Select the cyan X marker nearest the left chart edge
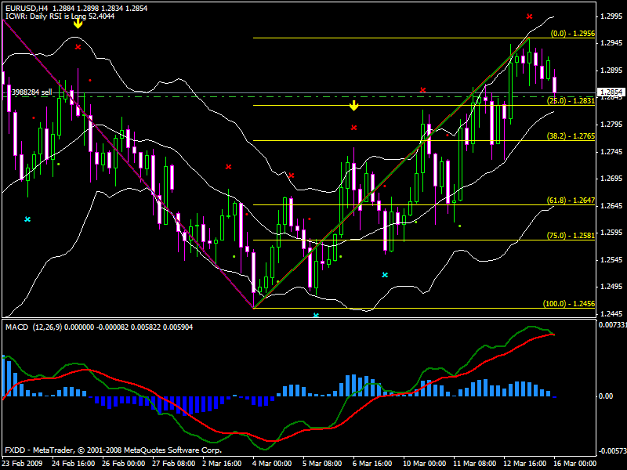This screenshot has height=470, width=627. point(27,219)
